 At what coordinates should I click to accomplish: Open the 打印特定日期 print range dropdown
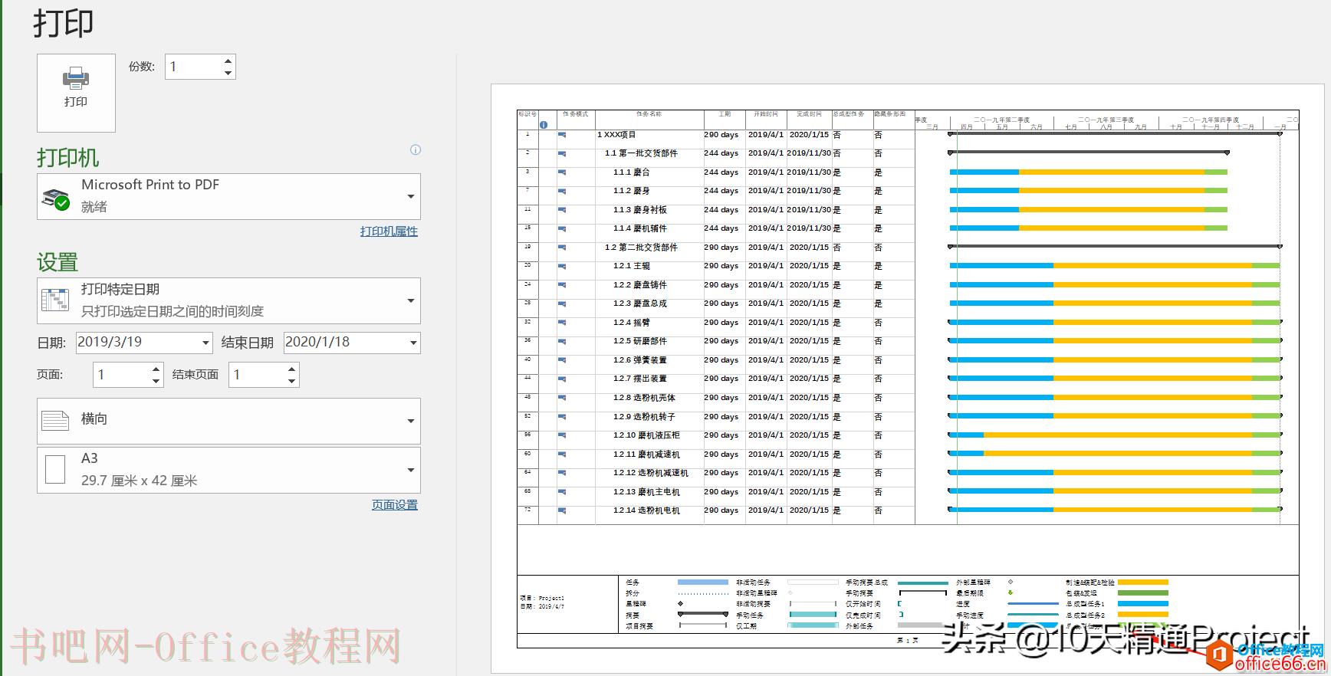228,300
